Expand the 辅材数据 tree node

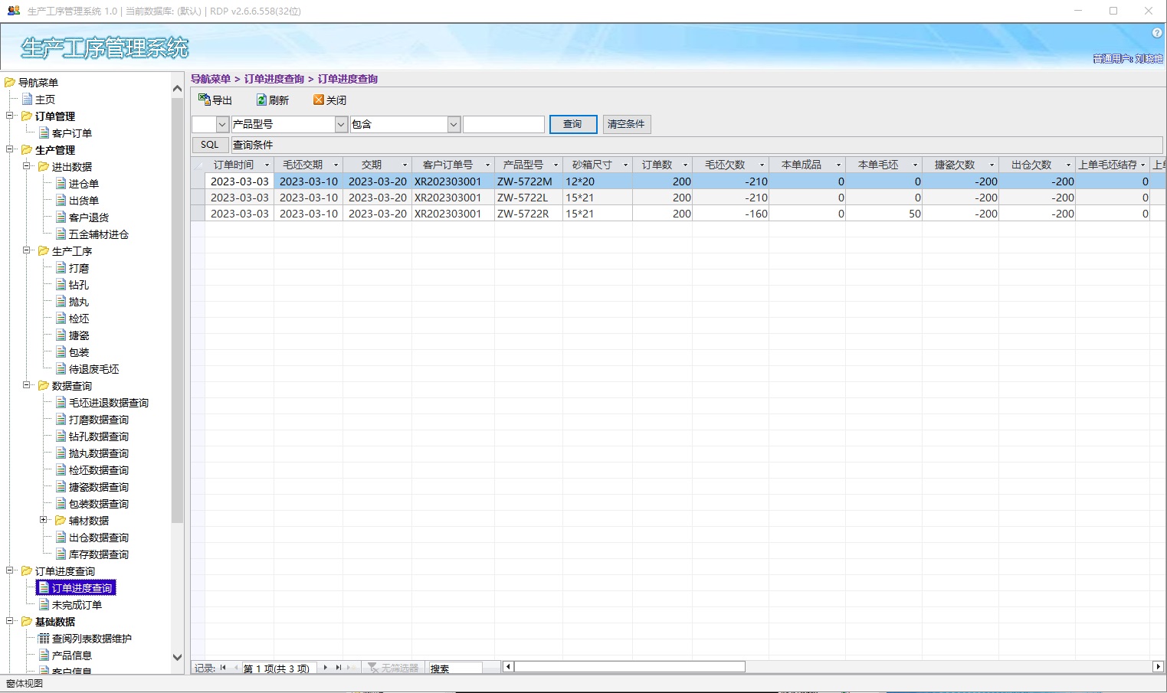tap(44, 520)
